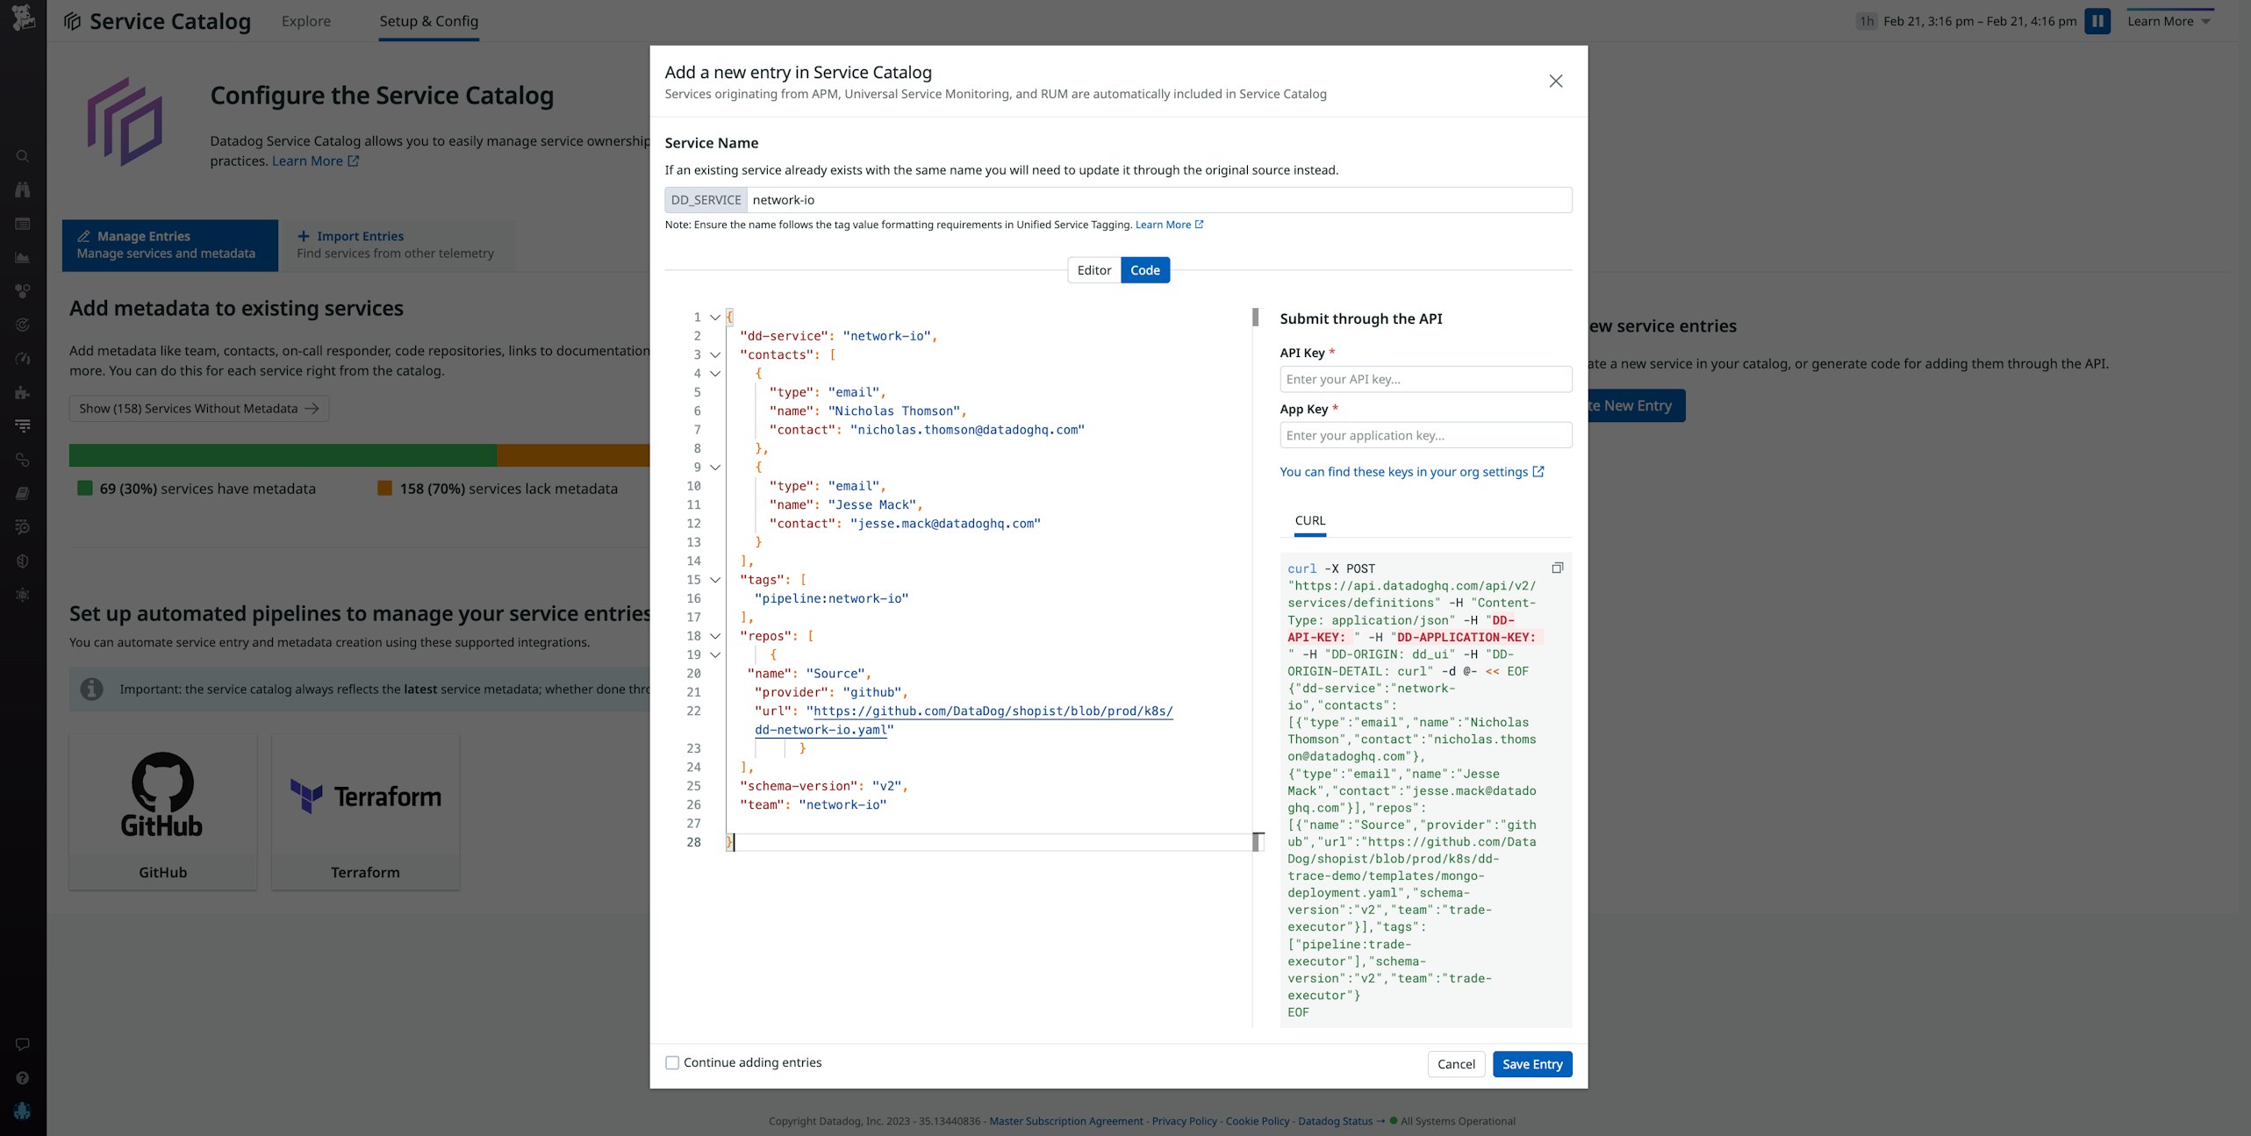This screenshot has height=1136, width=2251.
Task: Click Show (158) Services Without Metadata
Action: click(199, 408)
